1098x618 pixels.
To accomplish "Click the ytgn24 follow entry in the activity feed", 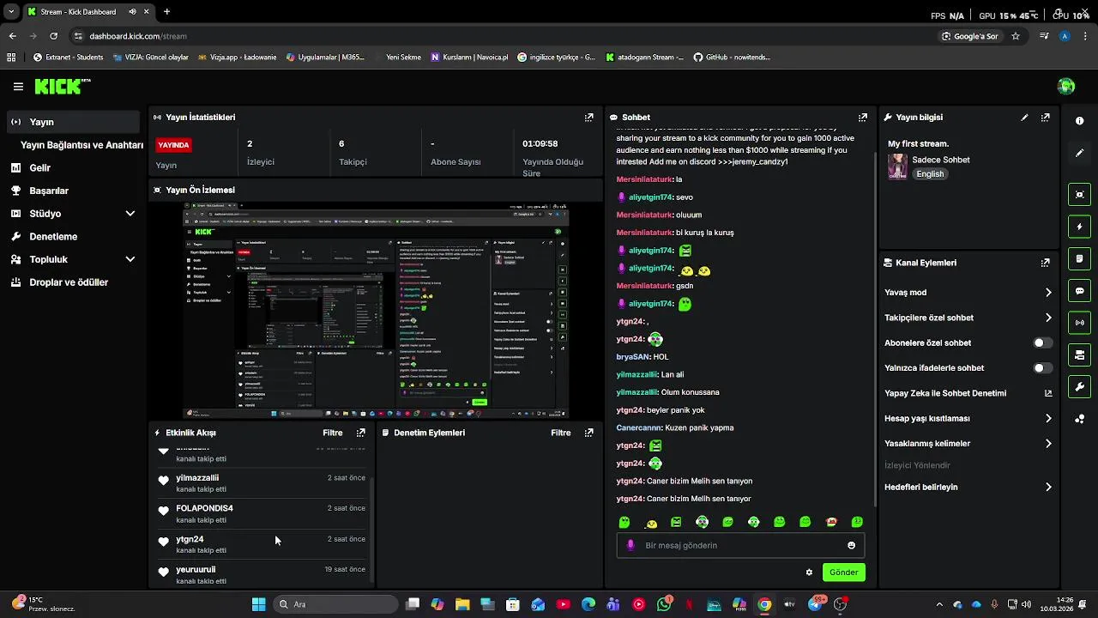I will coord(262,544).
